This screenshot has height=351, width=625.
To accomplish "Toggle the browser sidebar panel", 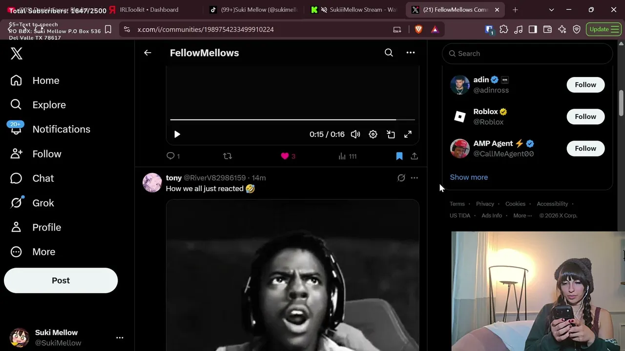I will [x=533, y=29].
